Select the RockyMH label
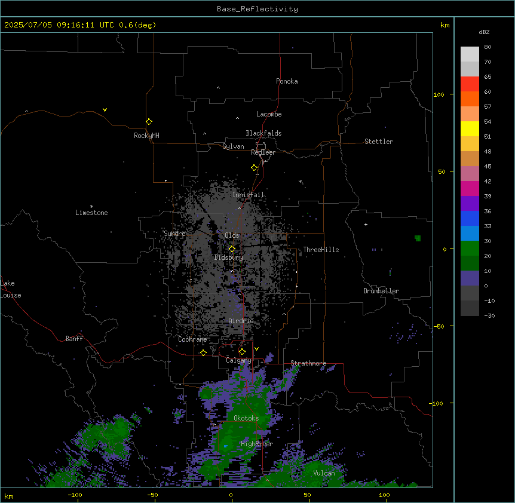This screenshot has height=503, width=515. click(146, 136)
